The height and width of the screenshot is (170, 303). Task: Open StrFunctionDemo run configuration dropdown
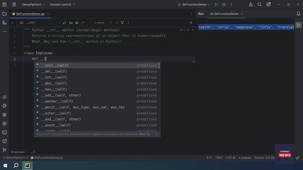pos(194,4)
